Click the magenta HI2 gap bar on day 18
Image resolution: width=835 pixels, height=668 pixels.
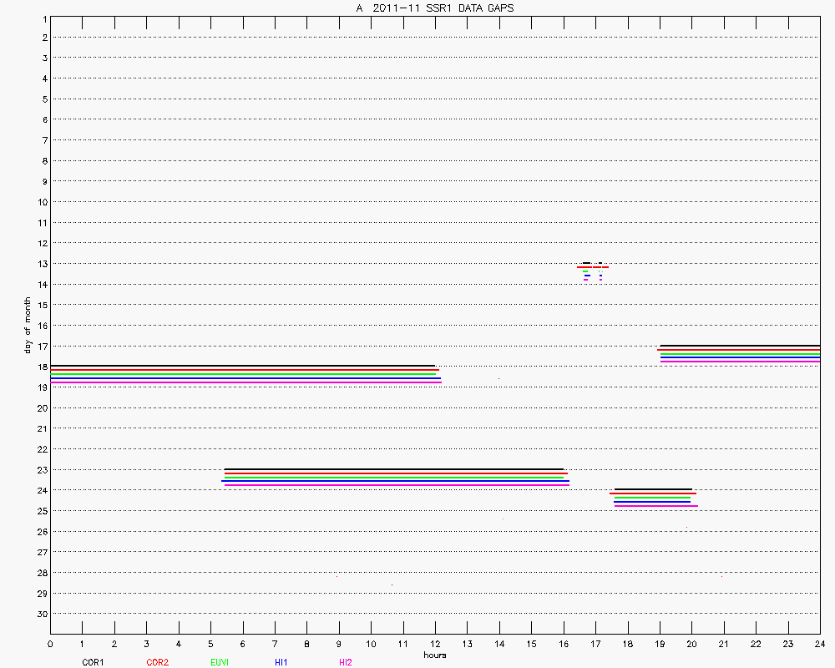coord(245,382)
